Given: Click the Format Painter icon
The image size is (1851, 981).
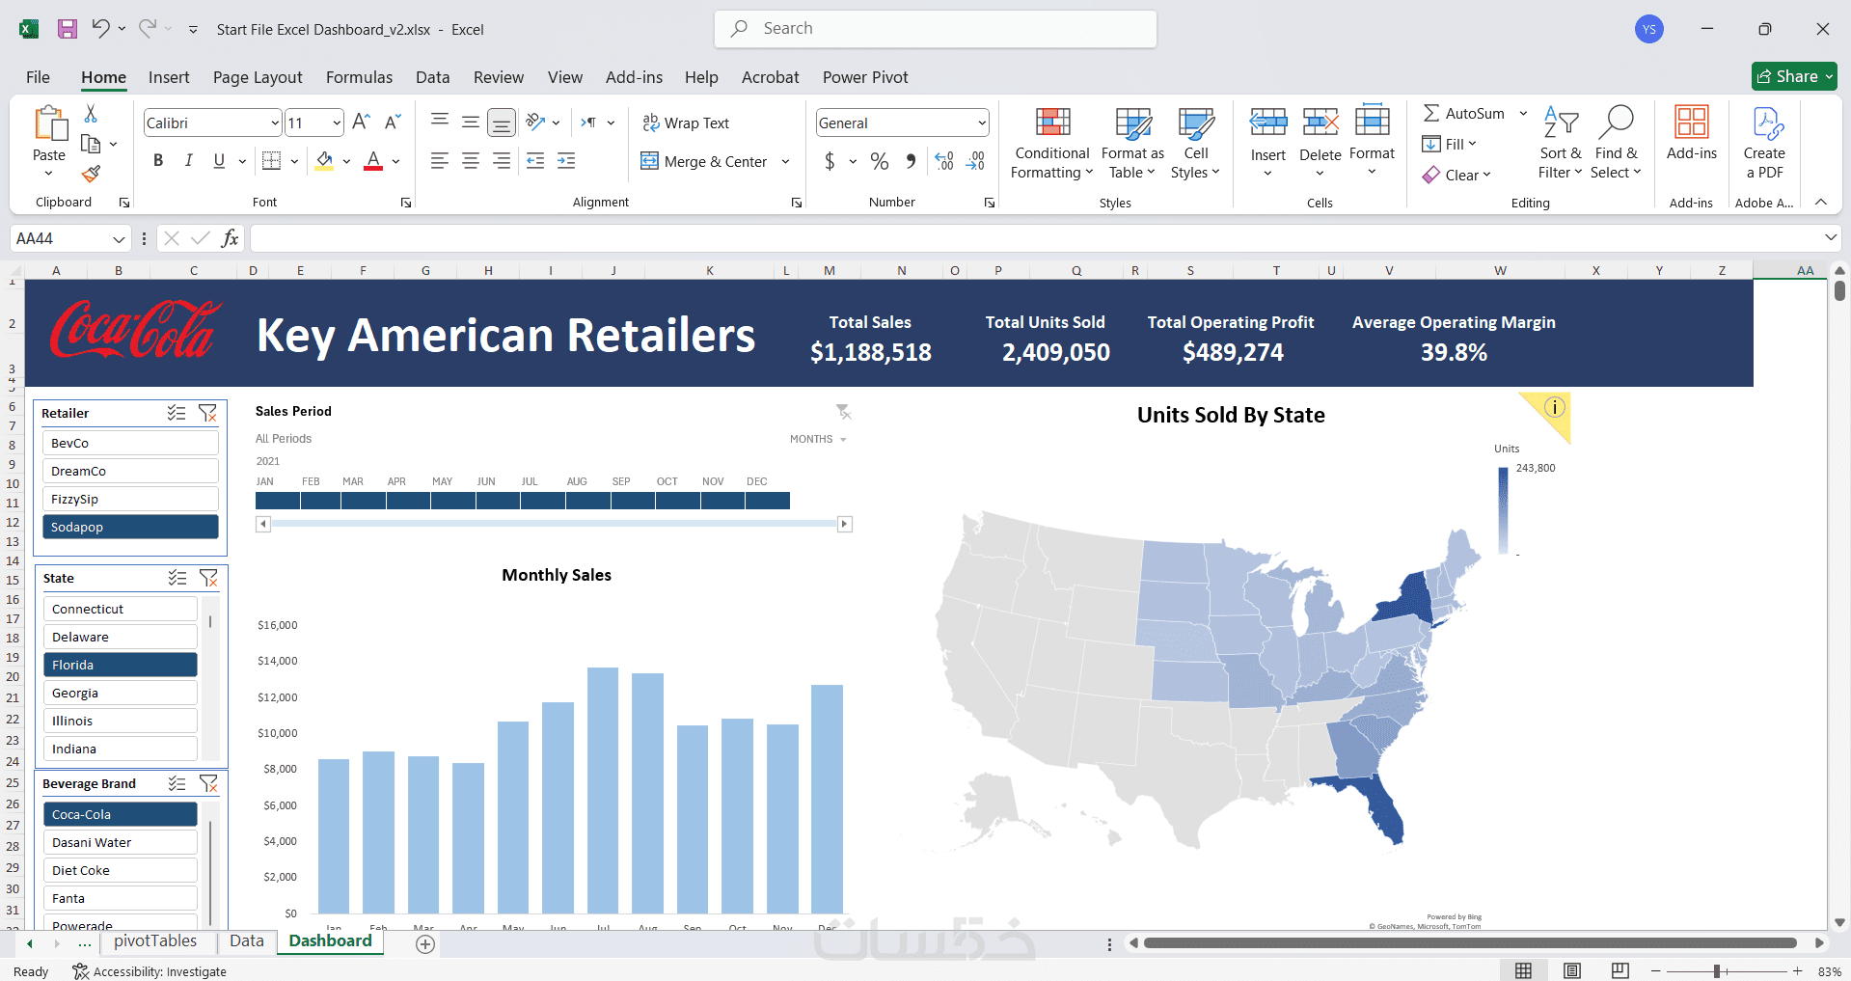Looking at the screenshot, I should click(x=91, y=174).
